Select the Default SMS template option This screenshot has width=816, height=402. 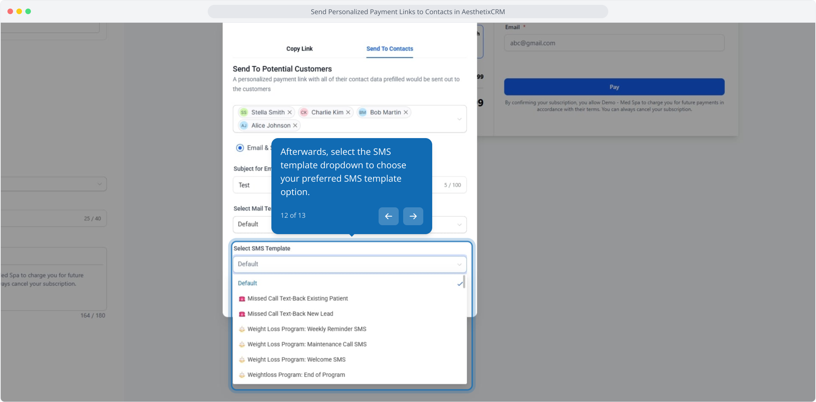[248, 283]
